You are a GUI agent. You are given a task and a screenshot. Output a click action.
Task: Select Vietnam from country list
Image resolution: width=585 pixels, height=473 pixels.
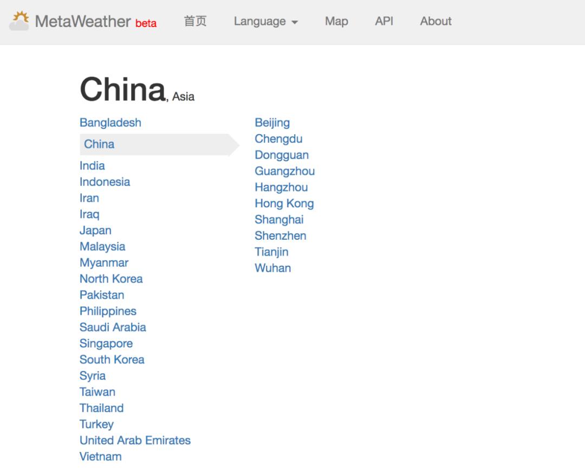[101, 457]
